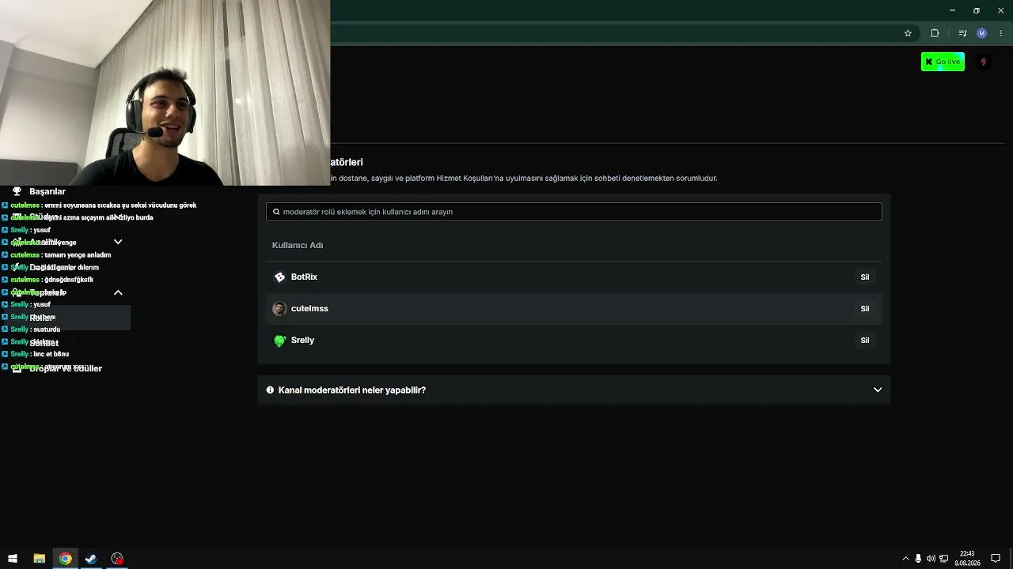Open the taskbar clock showing 22:43
This screenshot has width=1013, height=569.
[x=967, y=559]
